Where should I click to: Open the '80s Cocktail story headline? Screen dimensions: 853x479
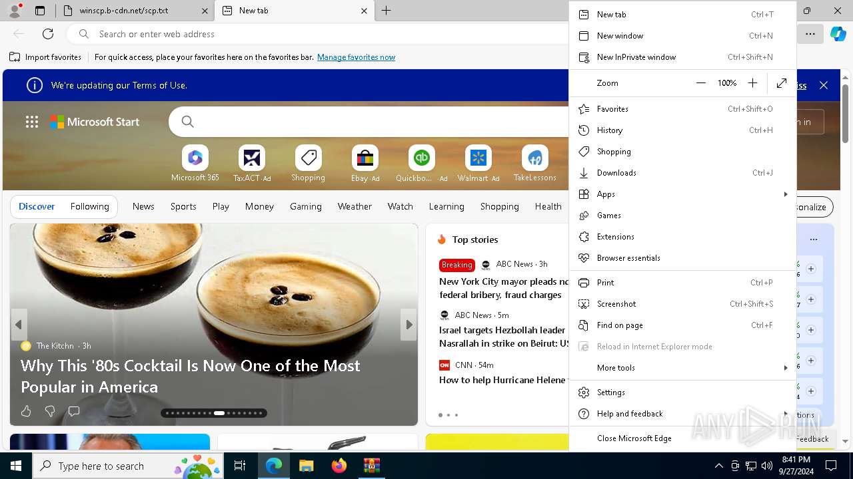click(191, 377)
